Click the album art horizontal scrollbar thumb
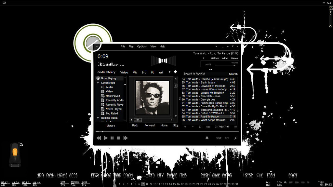This screenshot has height=187, width=333. (x=138, y=120)
